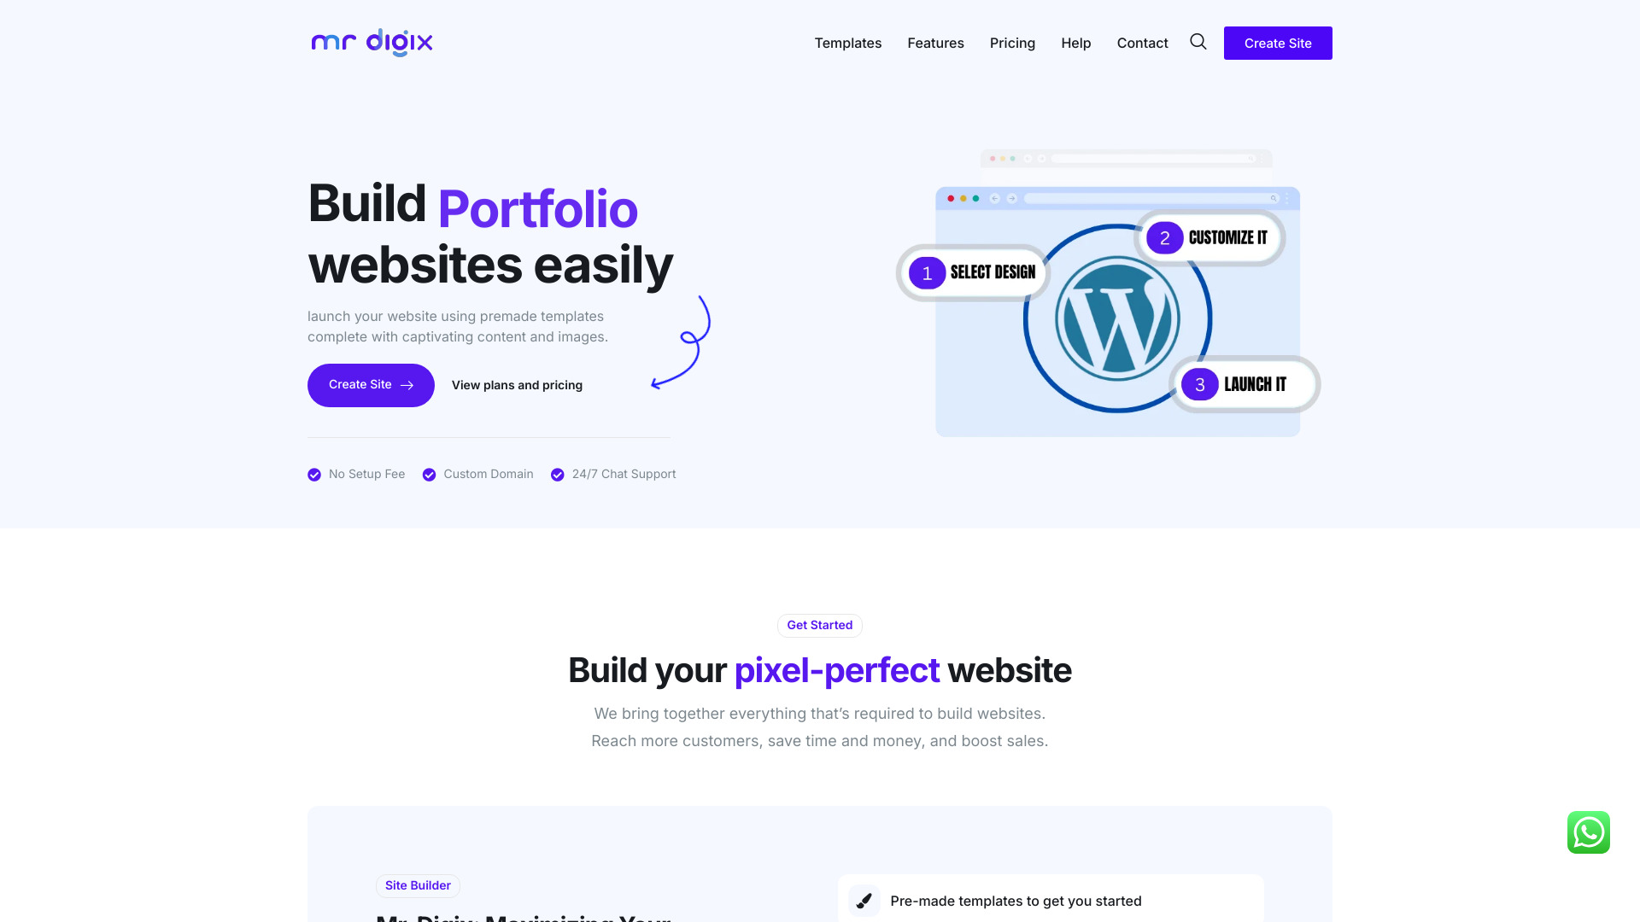Click the search magnifier icon
Viewport: 1640px width, 922px height.
tap(1198, 42)
